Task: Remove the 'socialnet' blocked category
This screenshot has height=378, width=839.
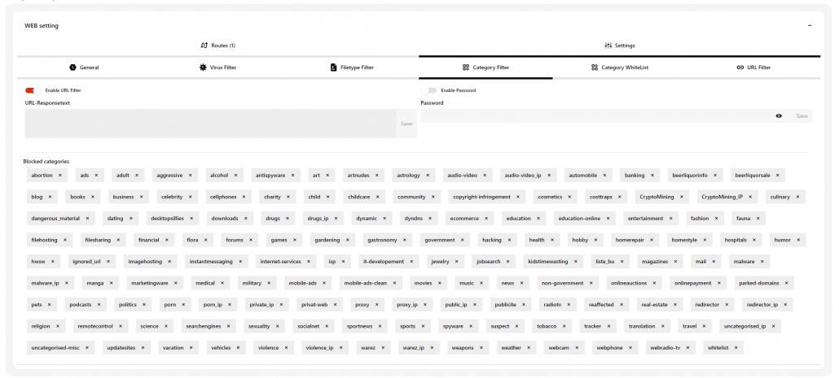Action: pyautogui.click(x=327, y=326)
